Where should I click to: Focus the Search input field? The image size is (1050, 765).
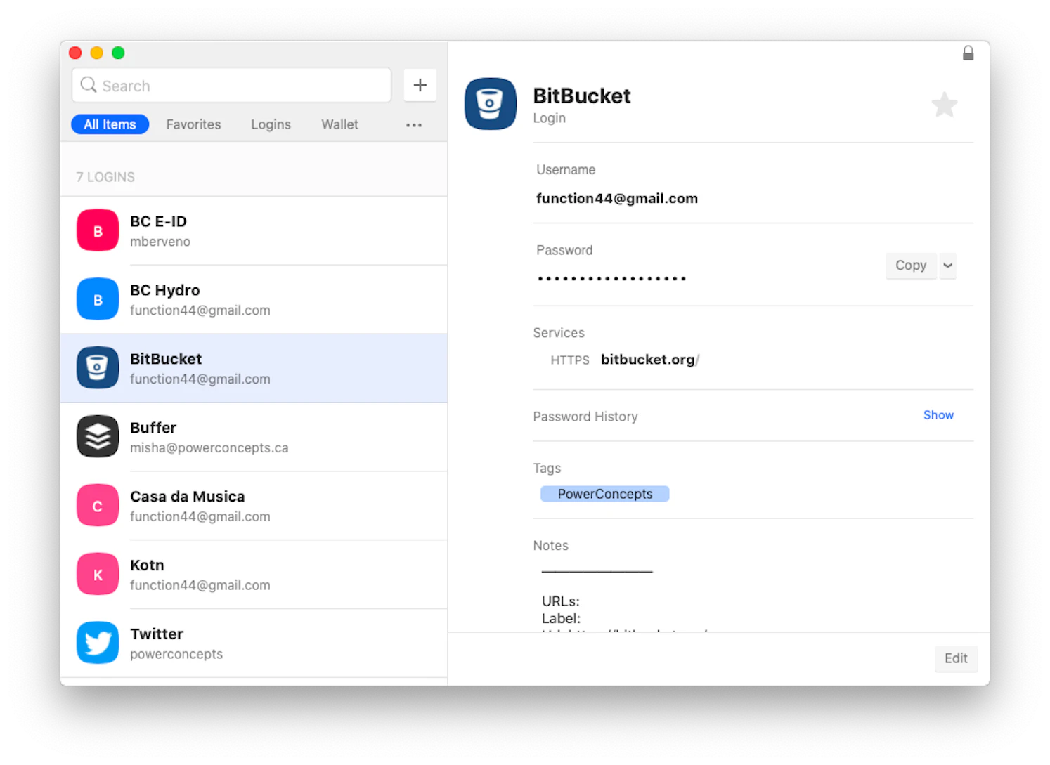(232, 85)
